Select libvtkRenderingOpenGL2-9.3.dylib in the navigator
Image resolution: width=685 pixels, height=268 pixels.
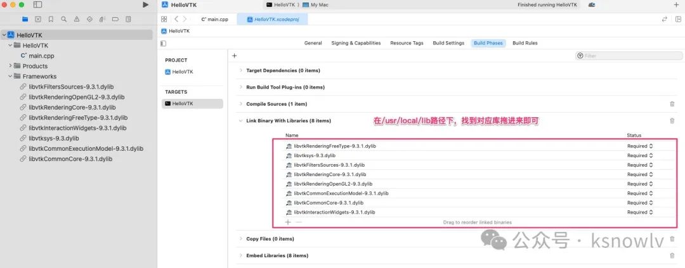click(x=72, y=97)
